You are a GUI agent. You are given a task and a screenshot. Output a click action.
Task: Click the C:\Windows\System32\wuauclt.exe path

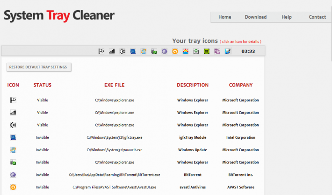coord(115,150)
